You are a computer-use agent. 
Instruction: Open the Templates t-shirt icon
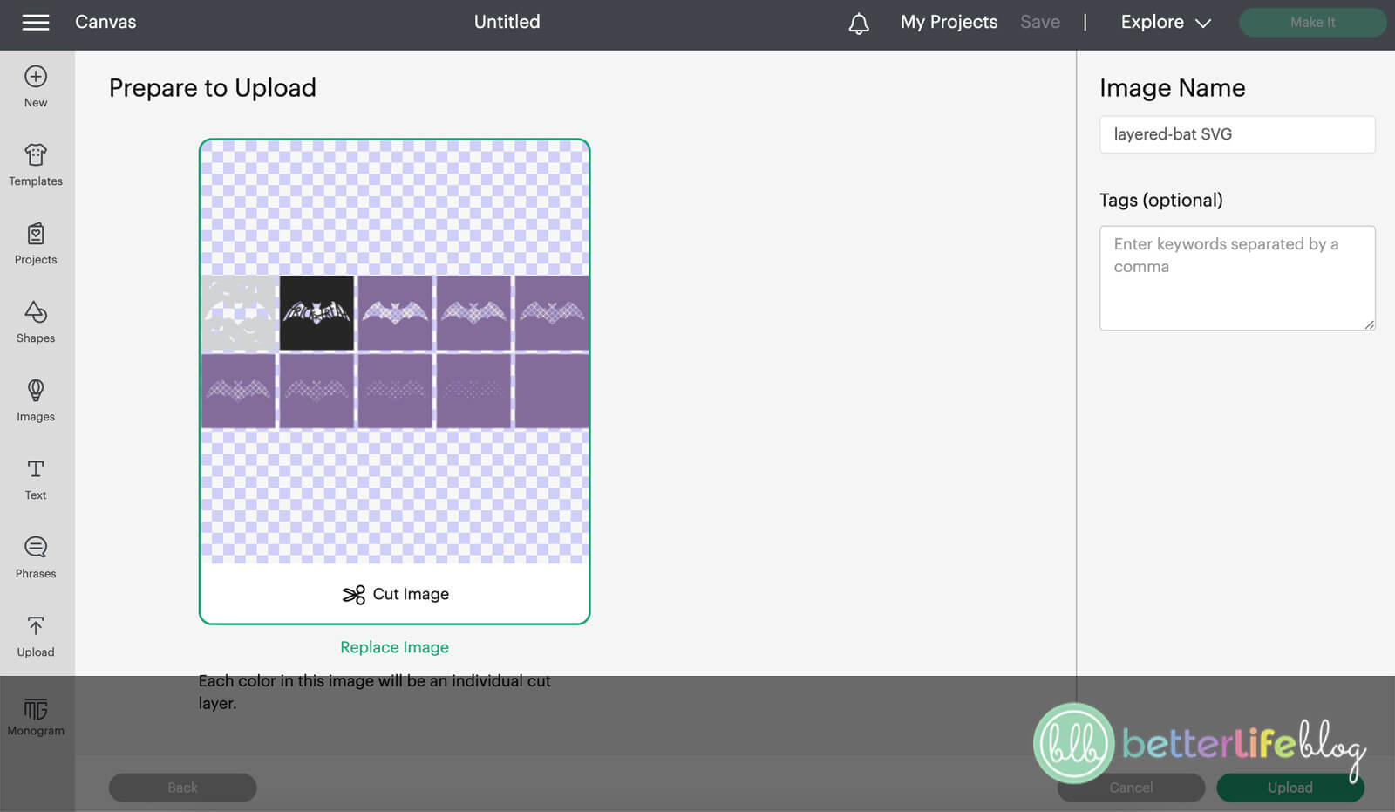[x=36, y=154]
